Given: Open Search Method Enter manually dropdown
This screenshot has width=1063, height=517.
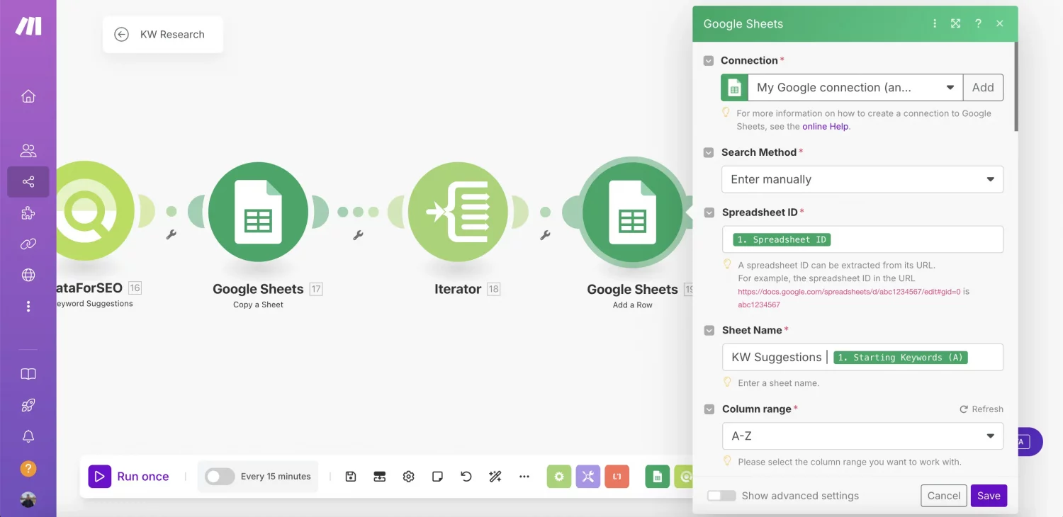Looking at the screenshot, I should (862, 179).
